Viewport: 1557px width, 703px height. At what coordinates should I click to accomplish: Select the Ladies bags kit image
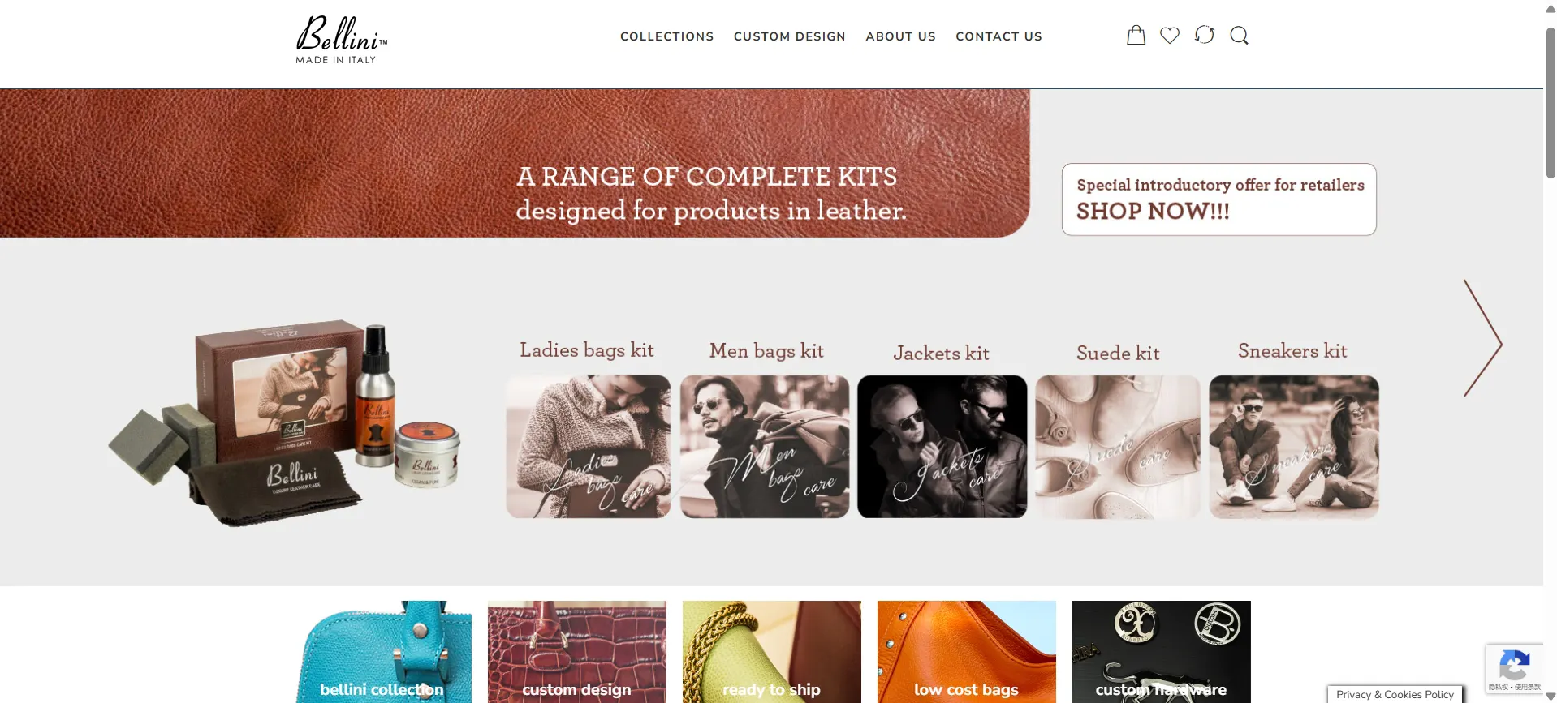point(589,446)
